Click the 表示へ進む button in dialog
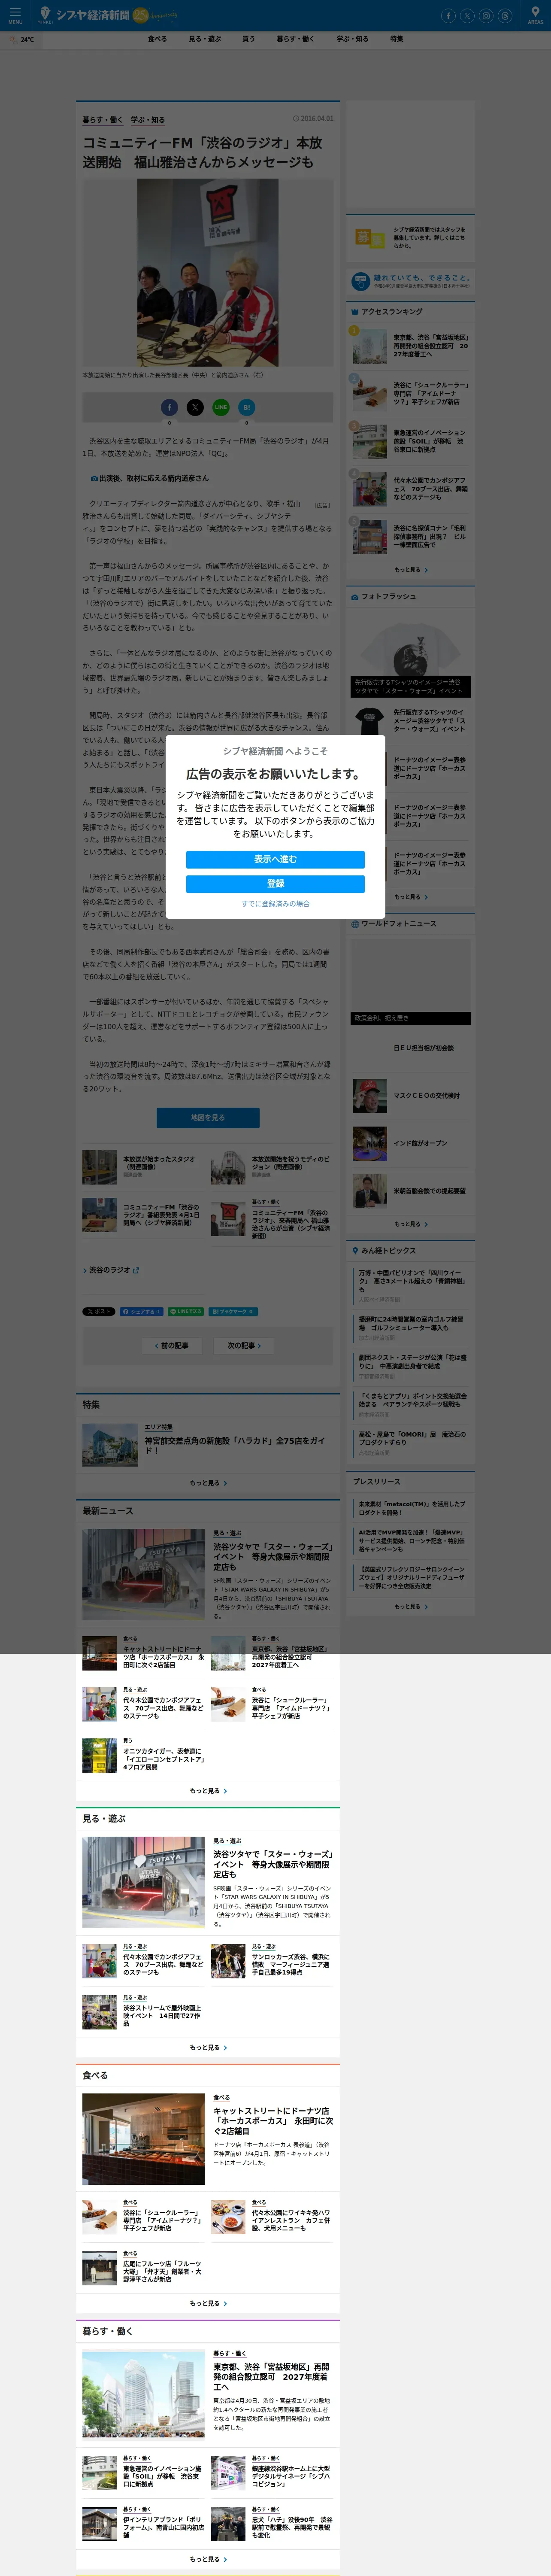The height and width of the screenshot is (2576, 551). 275,859
